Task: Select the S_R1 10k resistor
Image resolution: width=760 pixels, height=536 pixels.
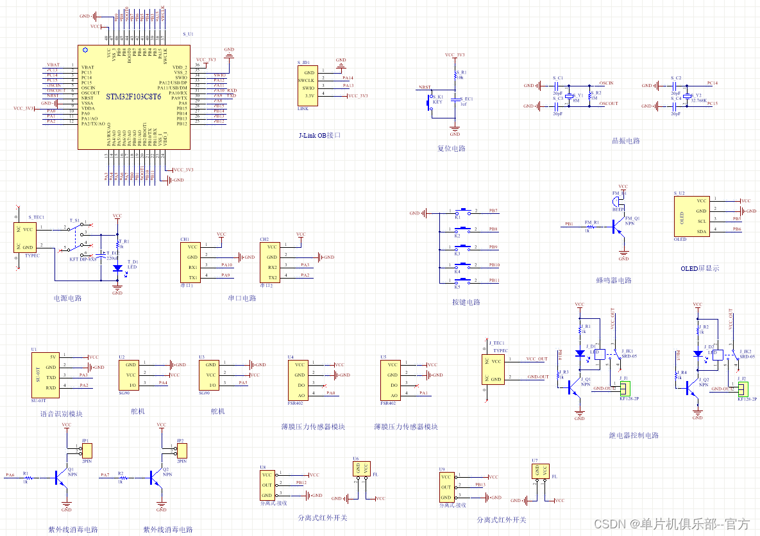Action: (x=455, y=75)
